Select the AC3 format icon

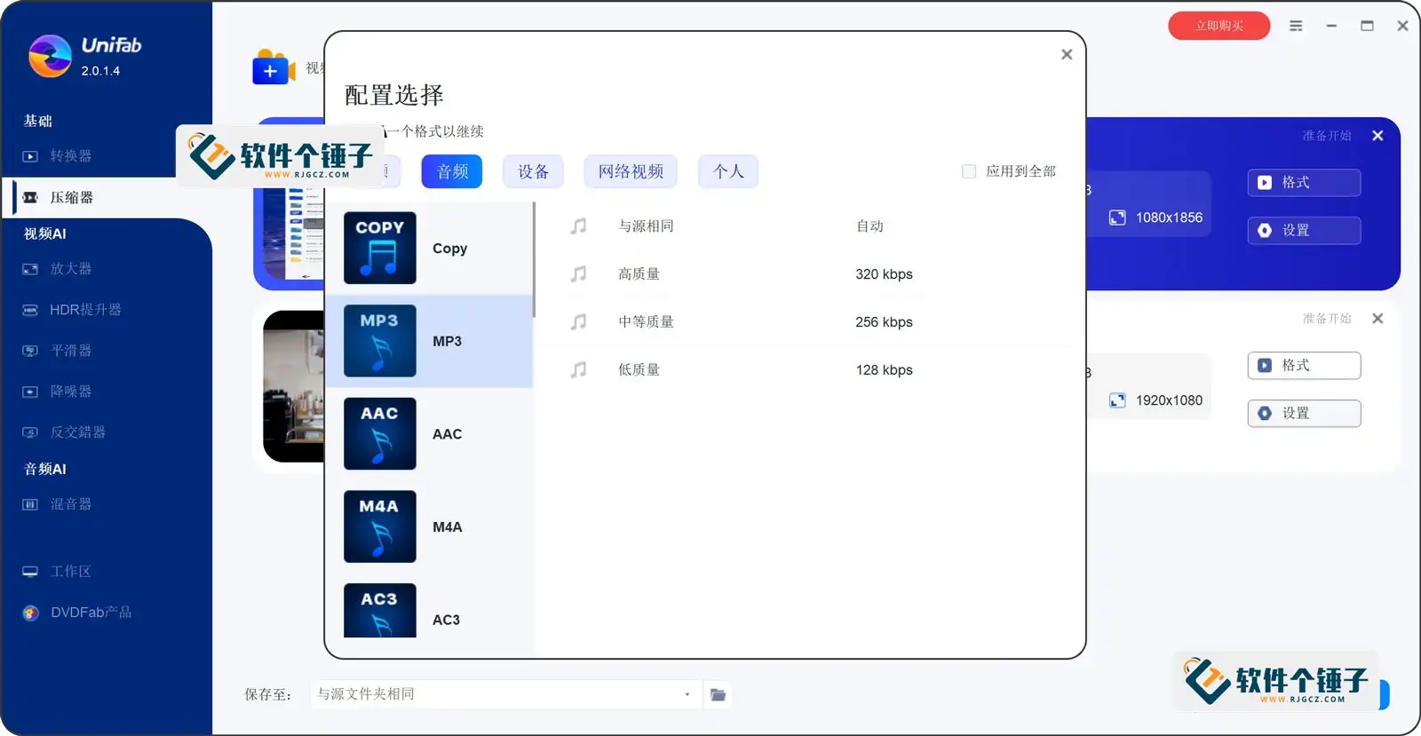pos(379,613)
